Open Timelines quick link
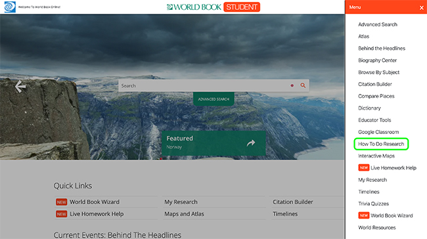This screenshot has width=427, height=239. 285,214
